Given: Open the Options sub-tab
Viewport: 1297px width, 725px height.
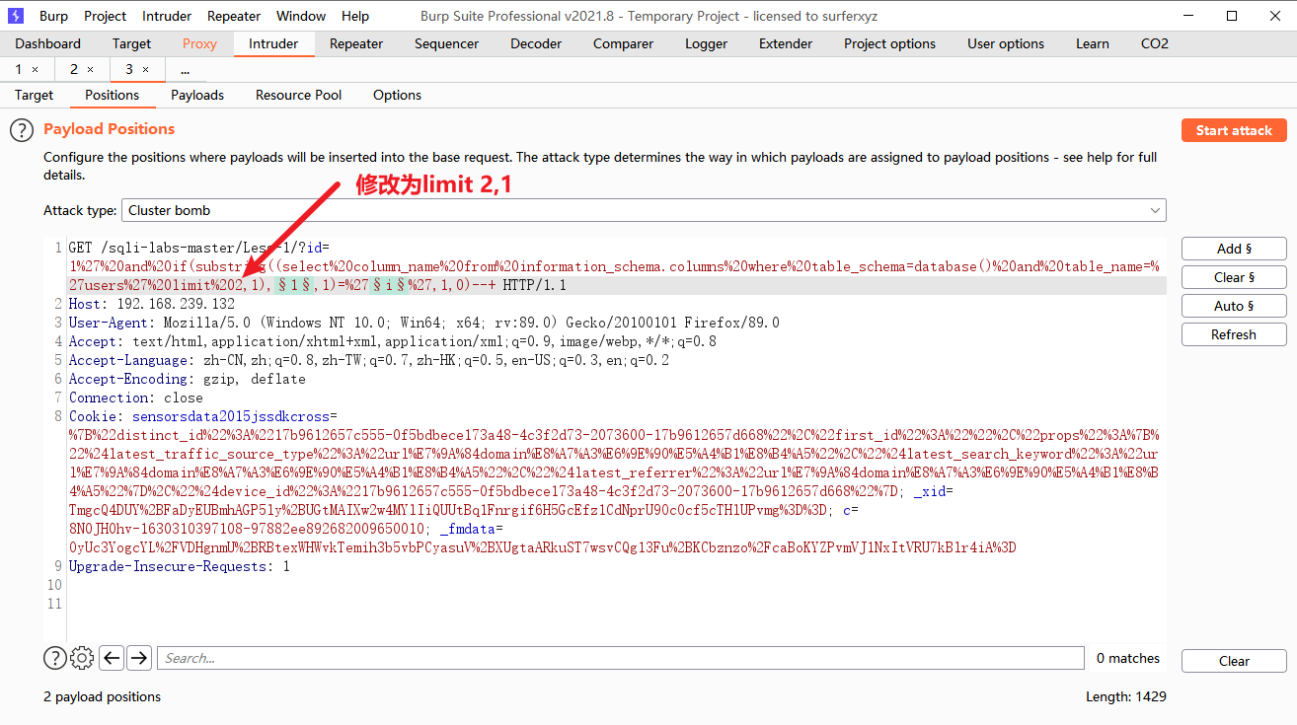Looking at the screenshot, I should point(397,95).
